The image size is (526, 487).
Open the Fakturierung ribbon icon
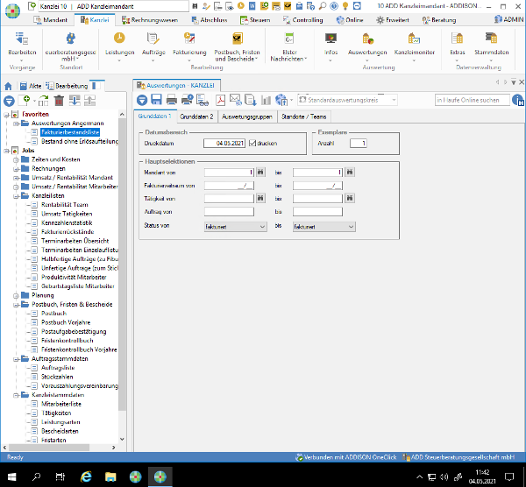(x=189, y=39)
